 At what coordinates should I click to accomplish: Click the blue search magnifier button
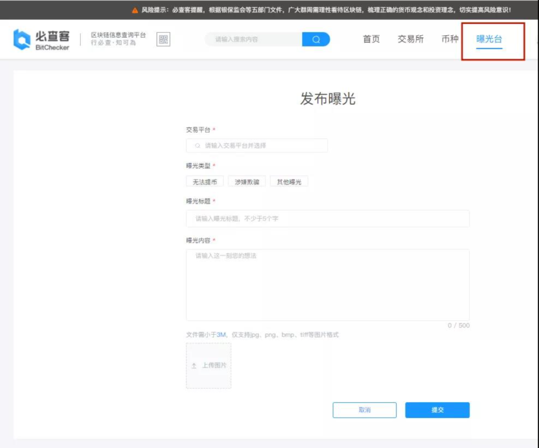[316, 39]
